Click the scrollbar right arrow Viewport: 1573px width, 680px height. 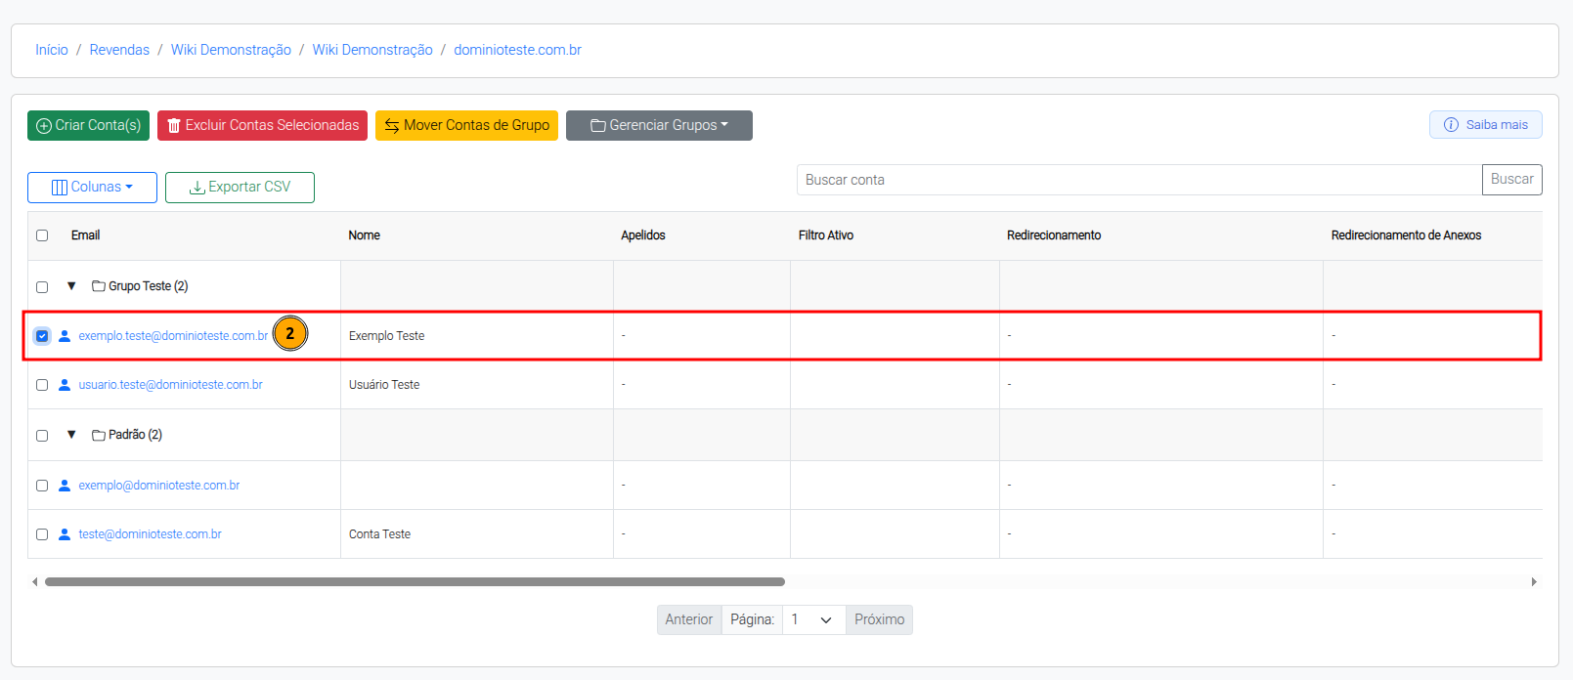(1534, 581)
